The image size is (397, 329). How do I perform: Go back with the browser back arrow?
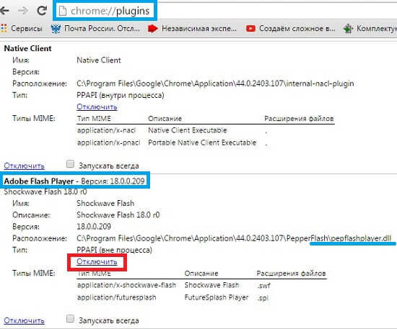4,10
